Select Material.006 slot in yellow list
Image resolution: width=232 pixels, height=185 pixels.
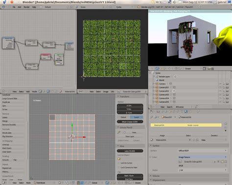[186, 125]
